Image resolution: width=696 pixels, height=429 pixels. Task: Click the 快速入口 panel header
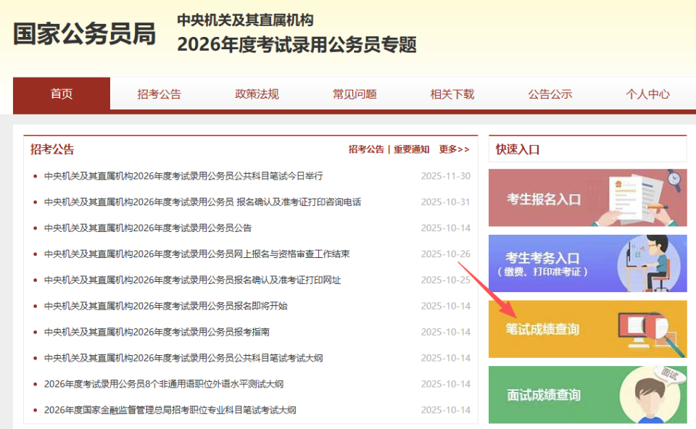pos(520,149)
